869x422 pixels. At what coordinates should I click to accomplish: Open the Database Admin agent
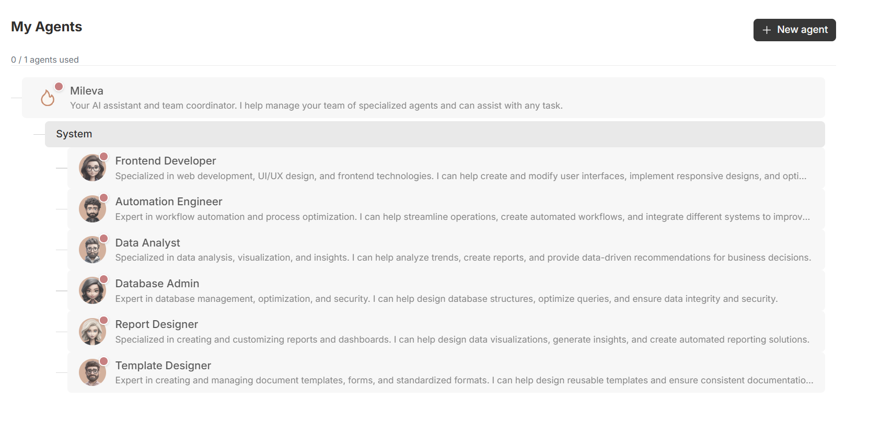point(157,284)
